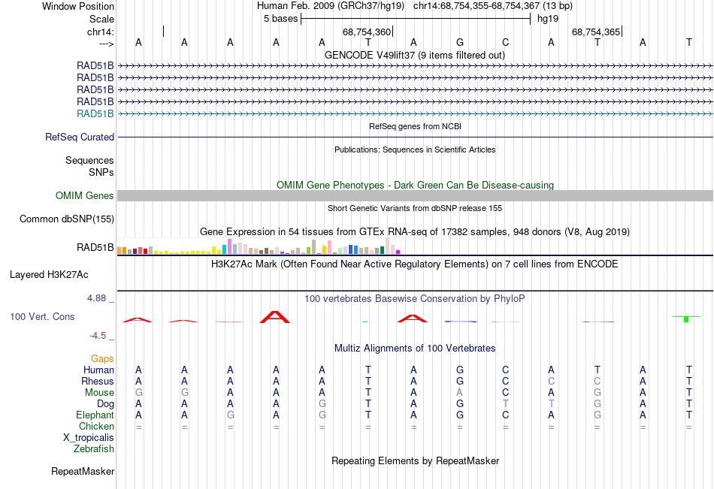
Task: Open '100 vertebrates Basewise Conservation by PhyloP' title
Action: (415, 299)
